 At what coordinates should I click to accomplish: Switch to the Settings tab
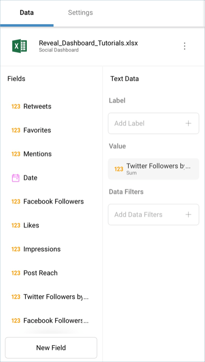[80, 12]
